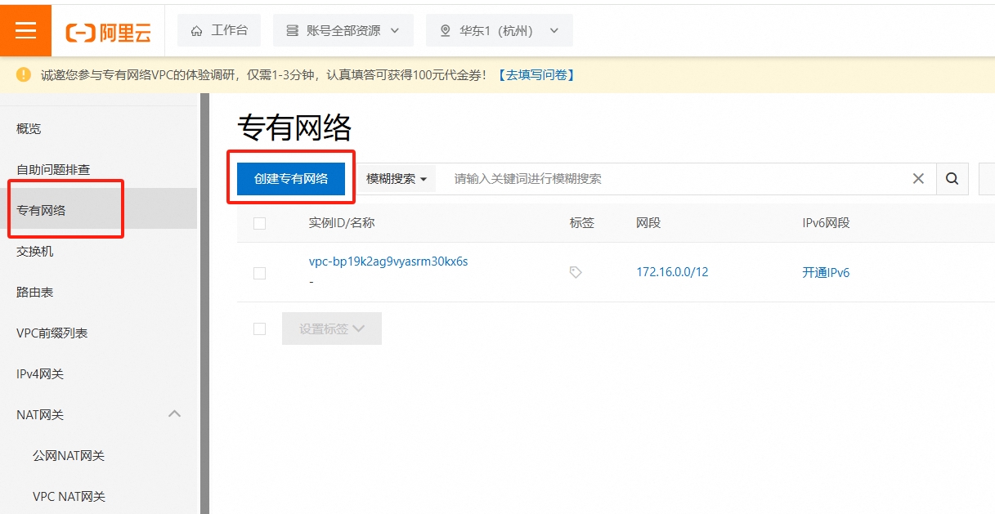Open the 去填写问卷 survey link
The image size is (995, 514).
536,74
